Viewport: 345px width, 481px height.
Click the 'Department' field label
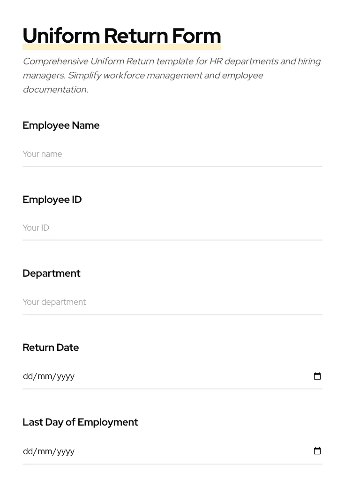coord(52,273)
